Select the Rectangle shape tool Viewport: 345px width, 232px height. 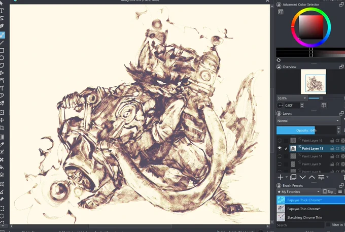(2, 50)
